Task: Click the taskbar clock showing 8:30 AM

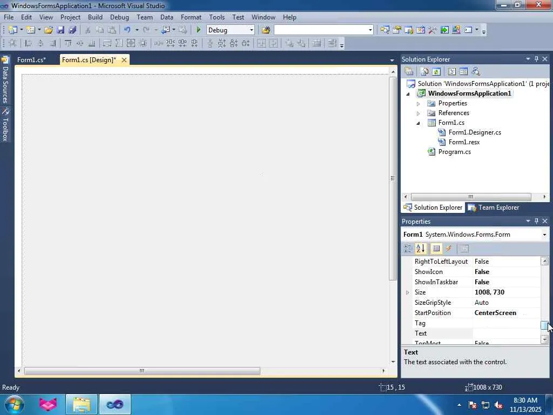Action: (525, 400)
